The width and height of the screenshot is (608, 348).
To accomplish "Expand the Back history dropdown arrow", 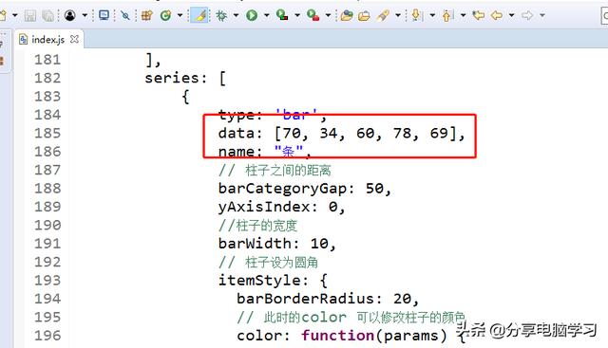I will (x=511, y=15).
